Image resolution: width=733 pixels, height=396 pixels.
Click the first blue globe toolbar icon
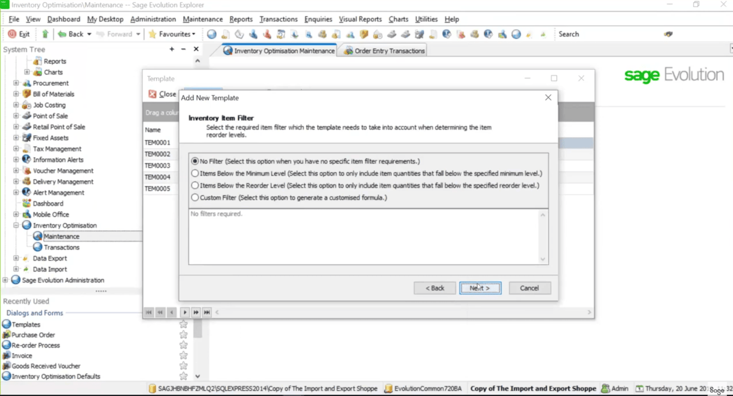[212, 34]
